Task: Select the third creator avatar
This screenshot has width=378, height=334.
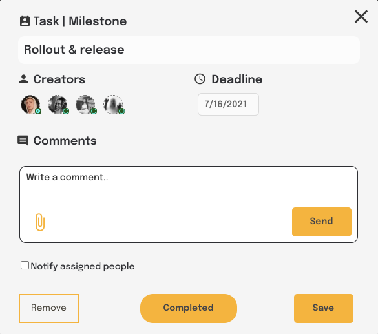Action: coord(85,105)
